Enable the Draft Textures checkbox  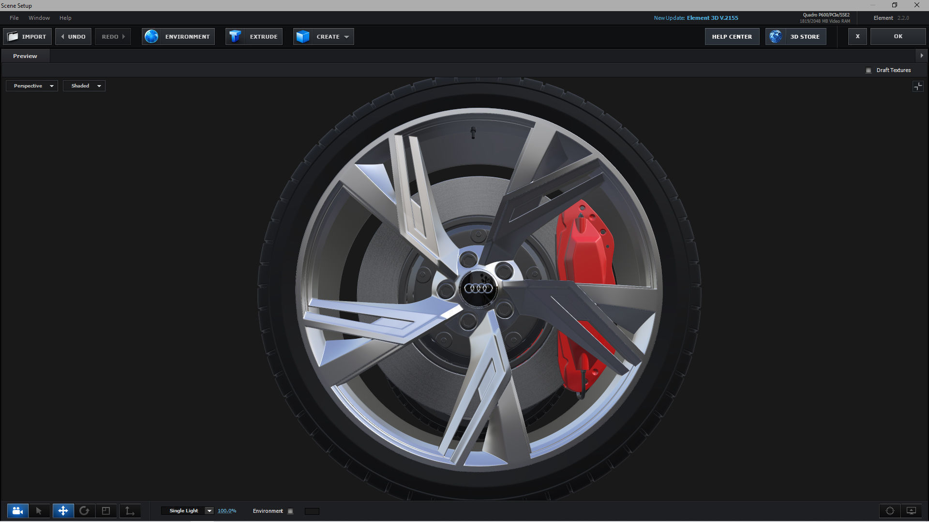coord(869,71)
